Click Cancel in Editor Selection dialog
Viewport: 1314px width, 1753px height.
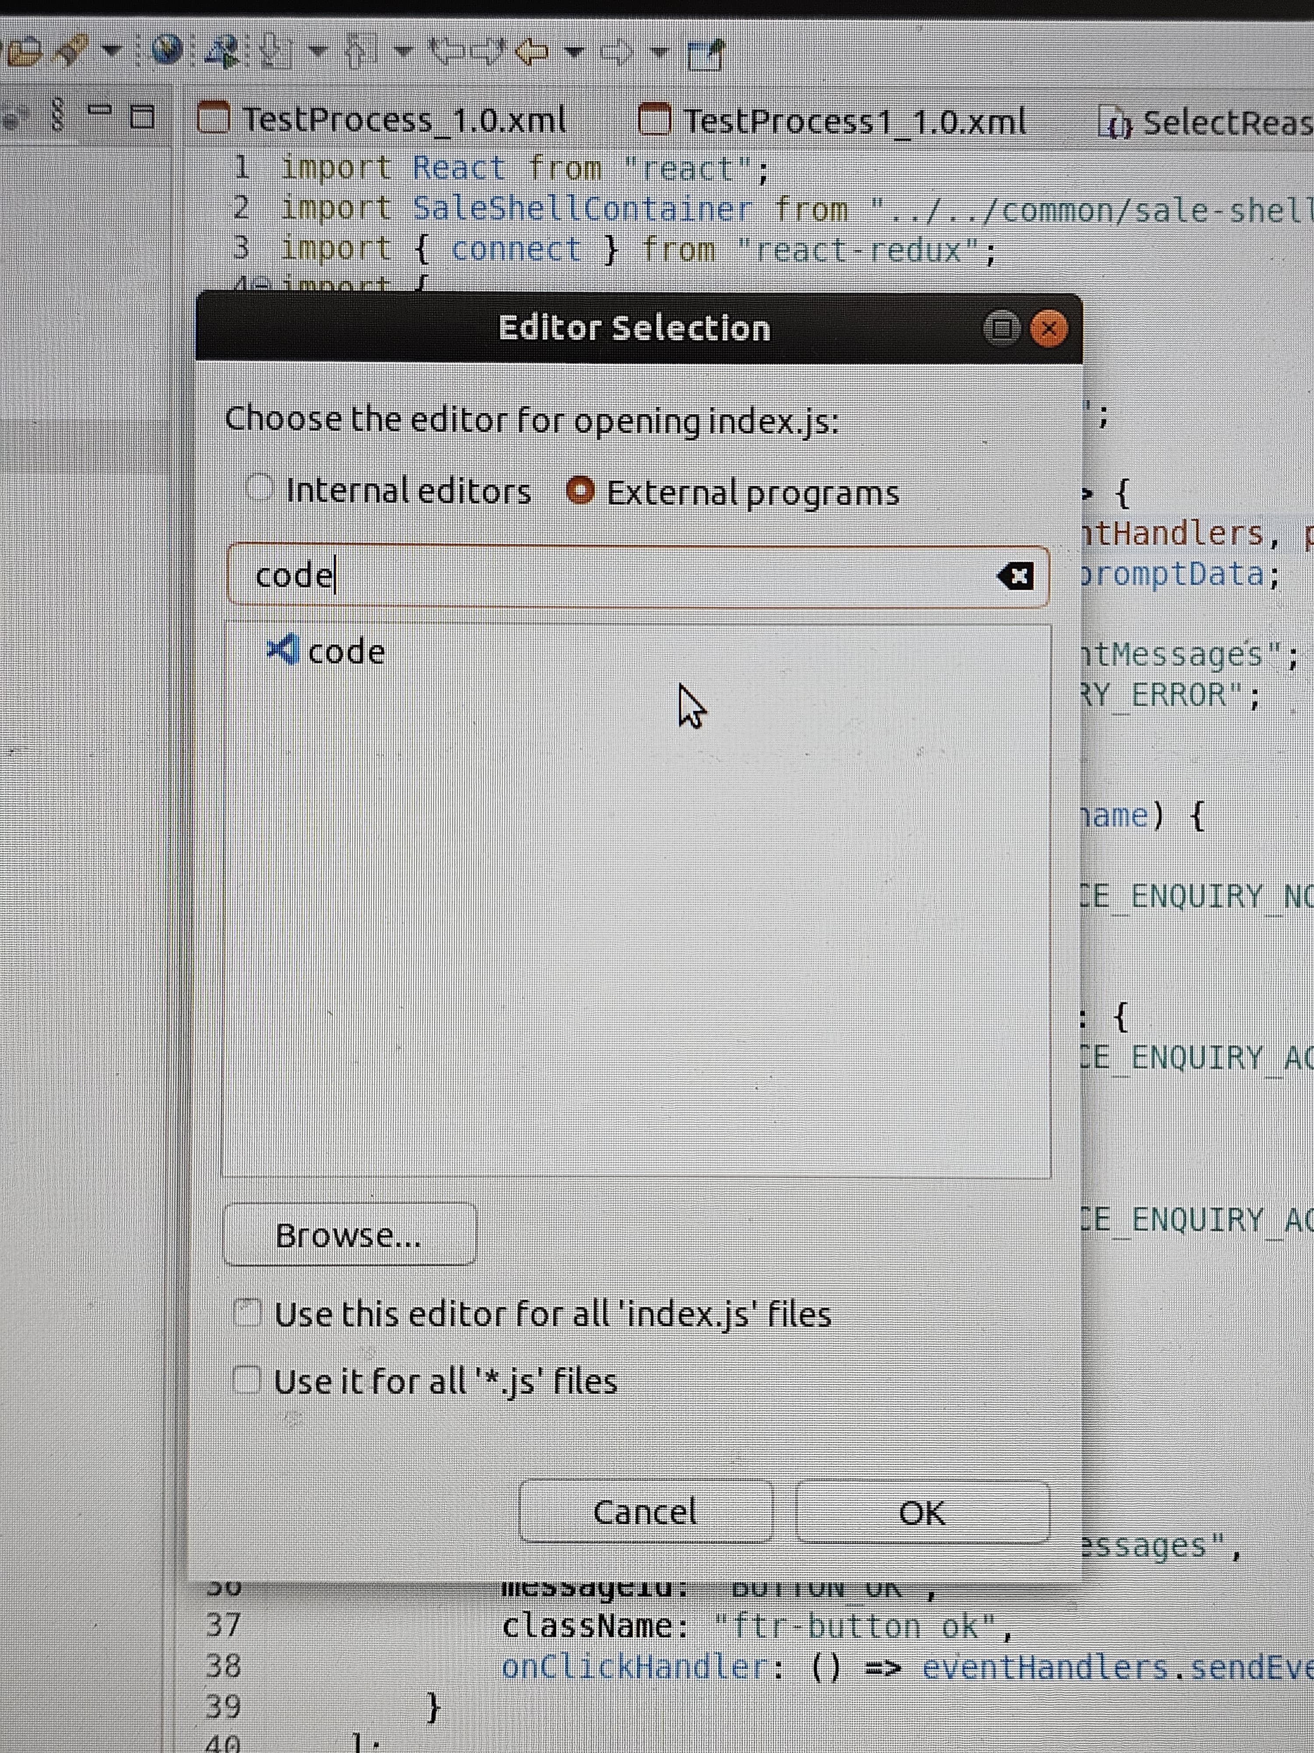pyautogui.click(x=646, y=1511)
